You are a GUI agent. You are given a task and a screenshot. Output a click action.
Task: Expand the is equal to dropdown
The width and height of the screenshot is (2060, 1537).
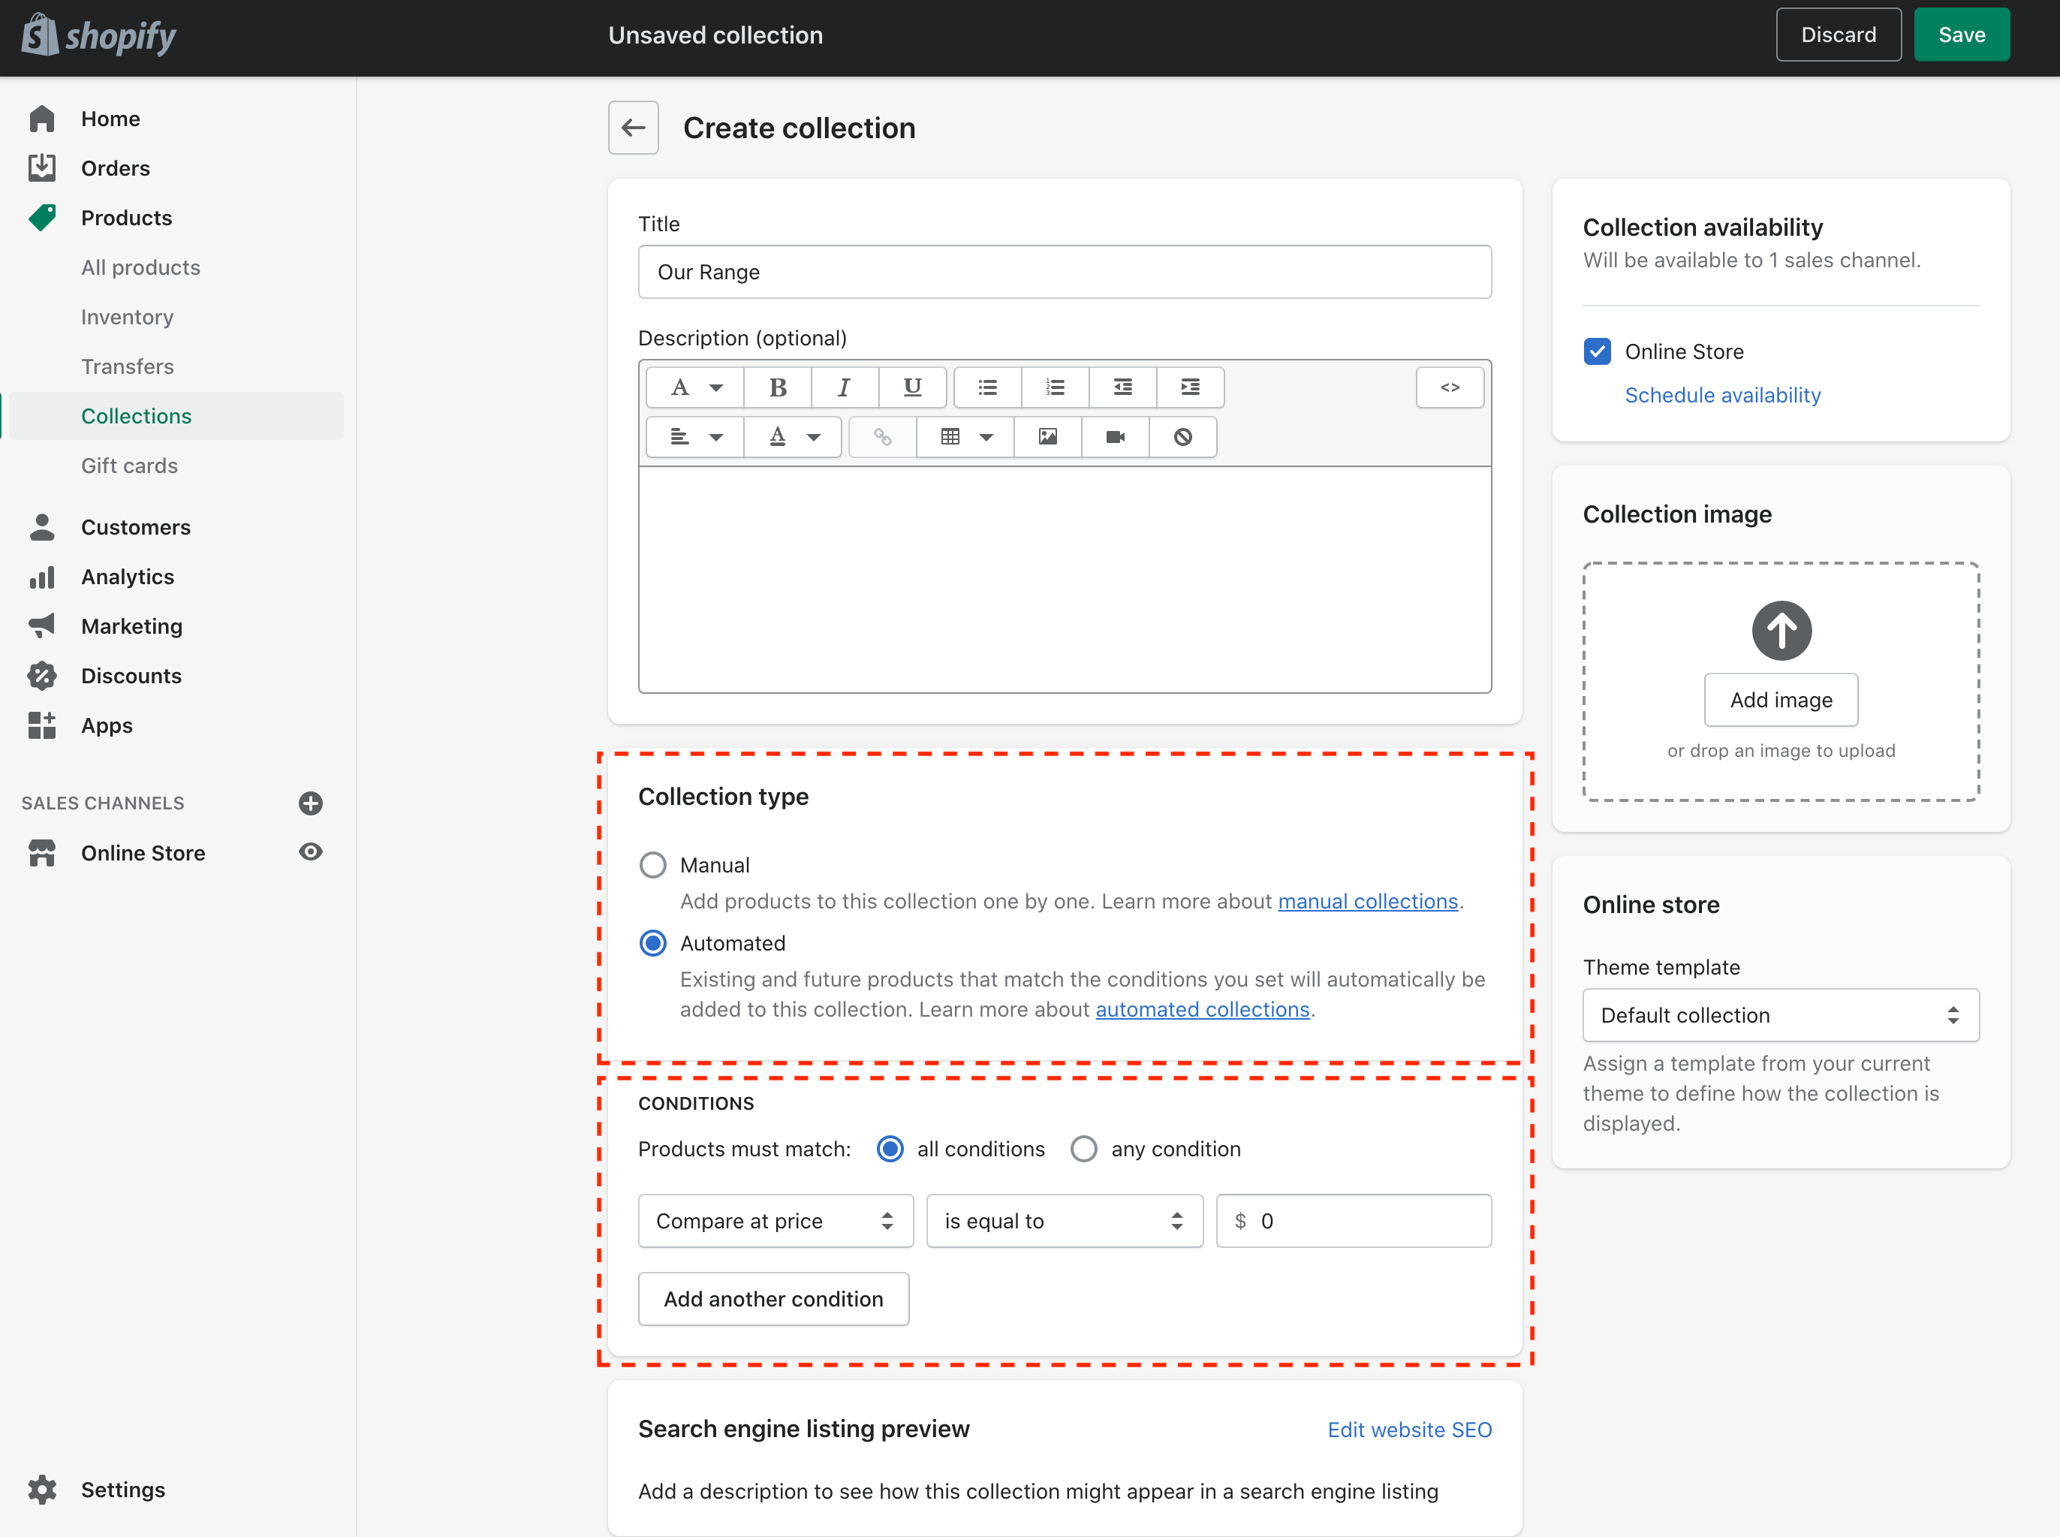(x=1064, y=1221)
